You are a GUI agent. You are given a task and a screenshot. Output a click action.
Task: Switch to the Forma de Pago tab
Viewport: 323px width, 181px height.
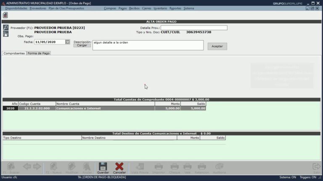tap(39, 53)
